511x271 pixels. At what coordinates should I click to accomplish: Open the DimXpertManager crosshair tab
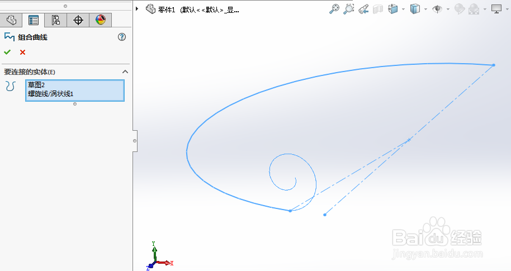click(78, 20)
